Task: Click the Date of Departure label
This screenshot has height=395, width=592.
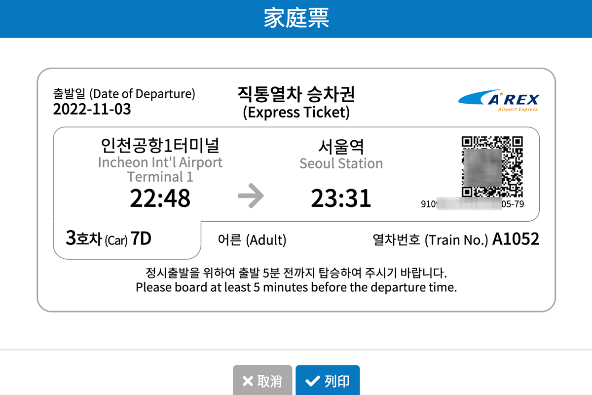Action: click(x=124, y=94)
